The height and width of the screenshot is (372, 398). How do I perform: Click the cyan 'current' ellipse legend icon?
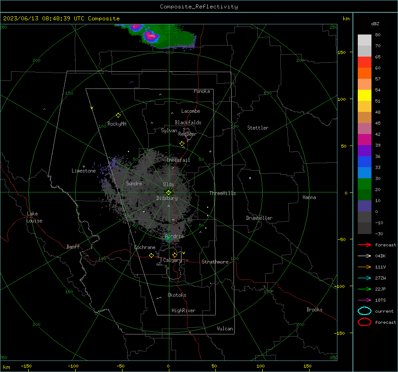364,311
